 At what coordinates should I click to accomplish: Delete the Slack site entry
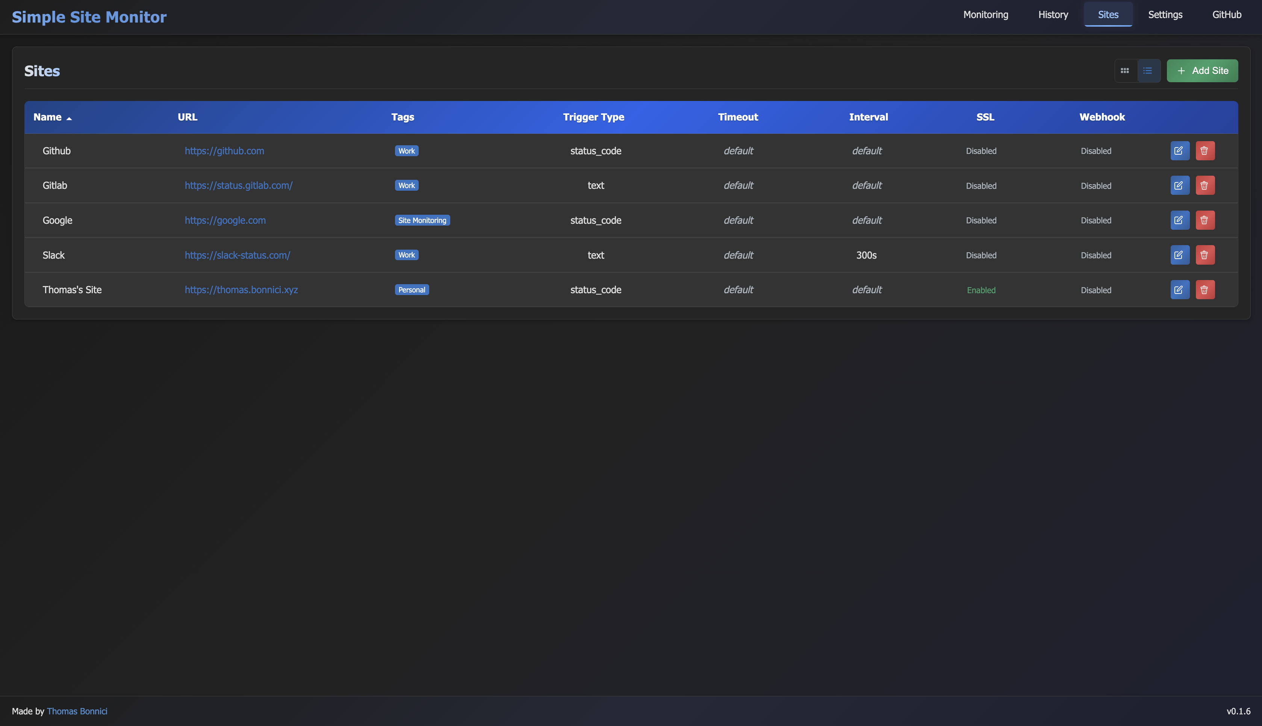(1204, 255)
